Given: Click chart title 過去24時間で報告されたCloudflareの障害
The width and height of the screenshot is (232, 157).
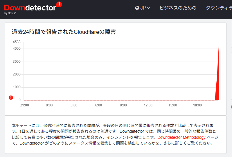Looking at the screenshot, I should click(x=64, y=32).
